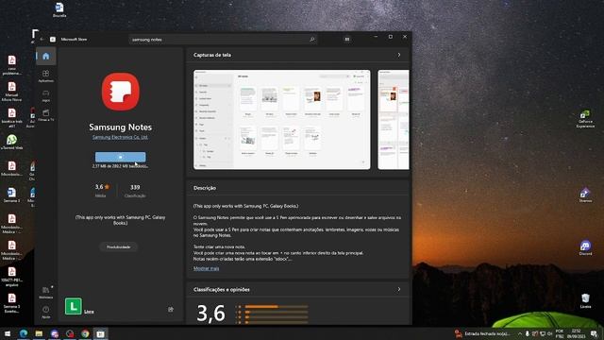Open the Jogos section in the sidebar
This screenshot has height=340, width=604.
(46, 95)
